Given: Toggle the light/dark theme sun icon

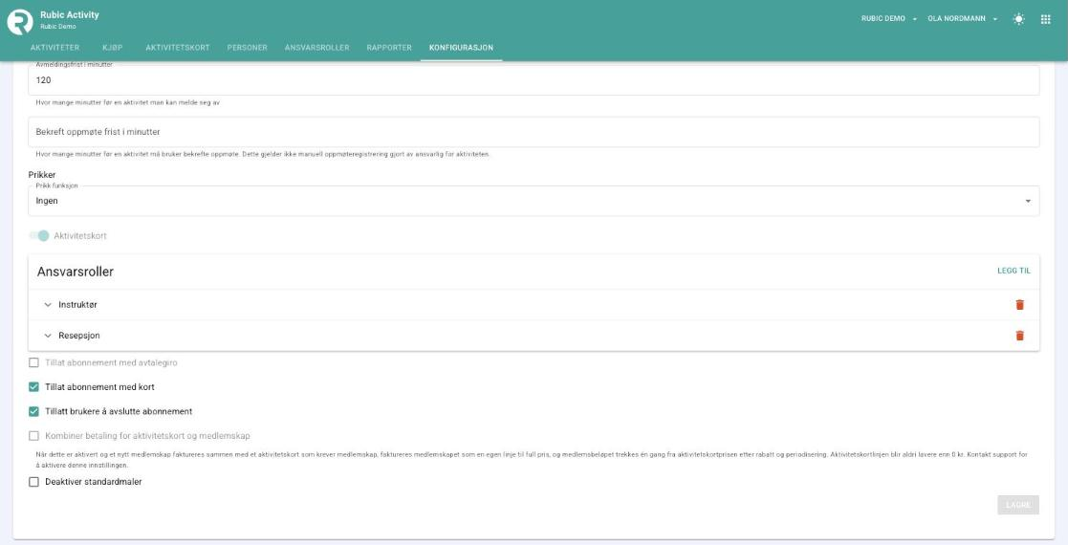Looking at the screenshot, I should coord(1018,19).
